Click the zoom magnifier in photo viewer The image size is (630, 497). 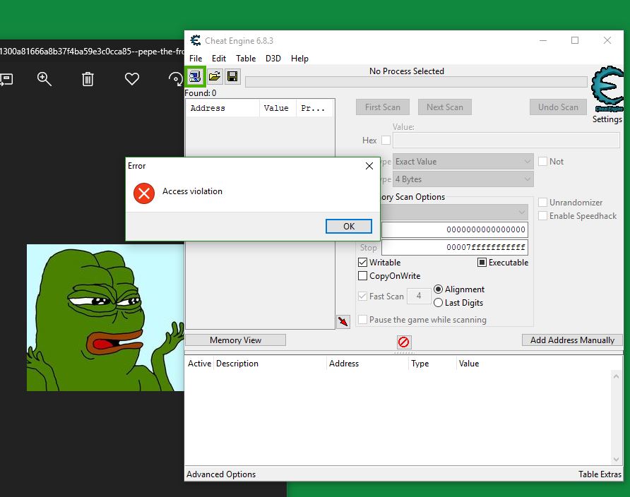pos(44,79)
